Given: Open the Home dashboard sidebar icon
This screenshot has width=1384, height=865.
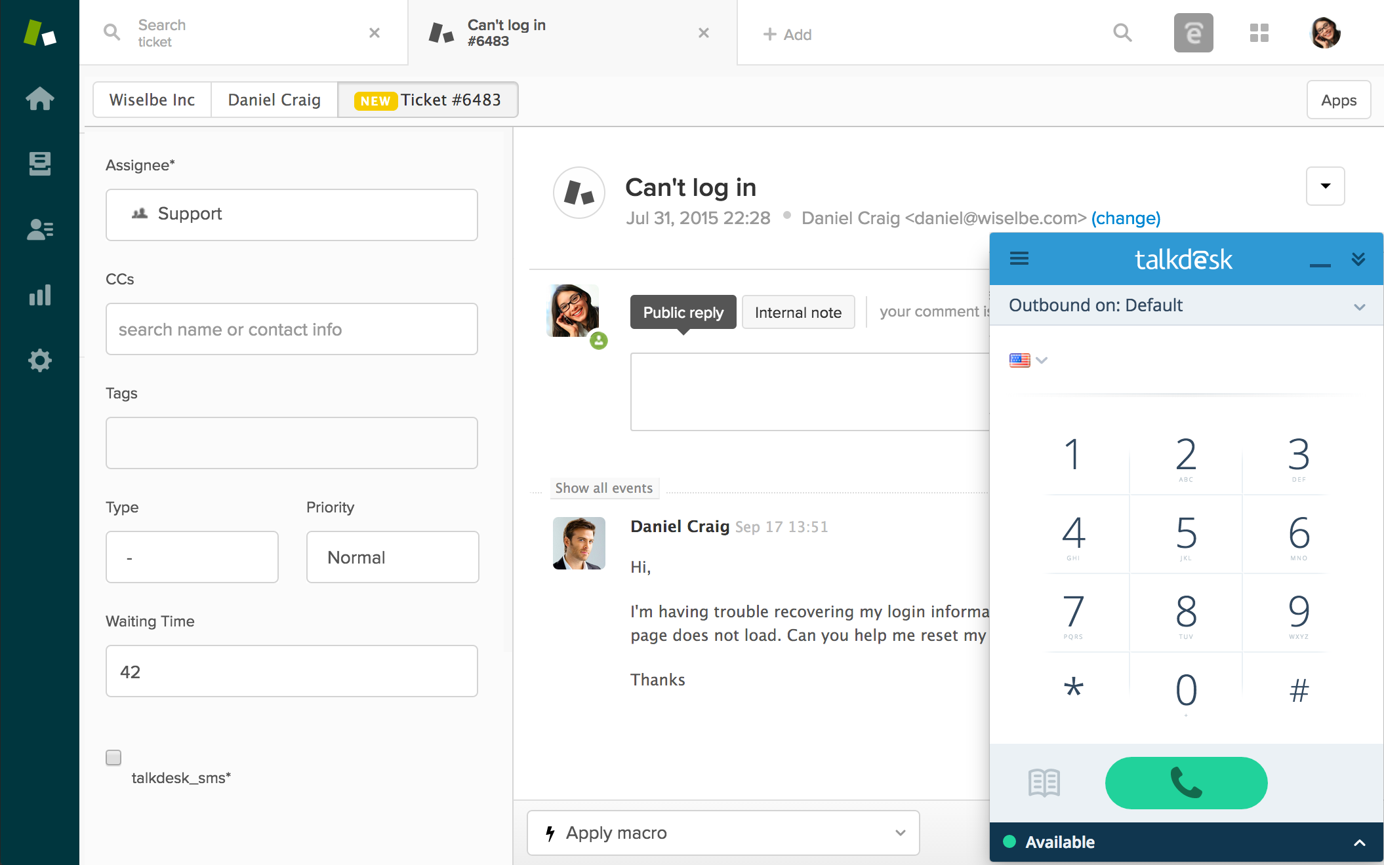Looking at the screenshot, I should pos(39,99).
